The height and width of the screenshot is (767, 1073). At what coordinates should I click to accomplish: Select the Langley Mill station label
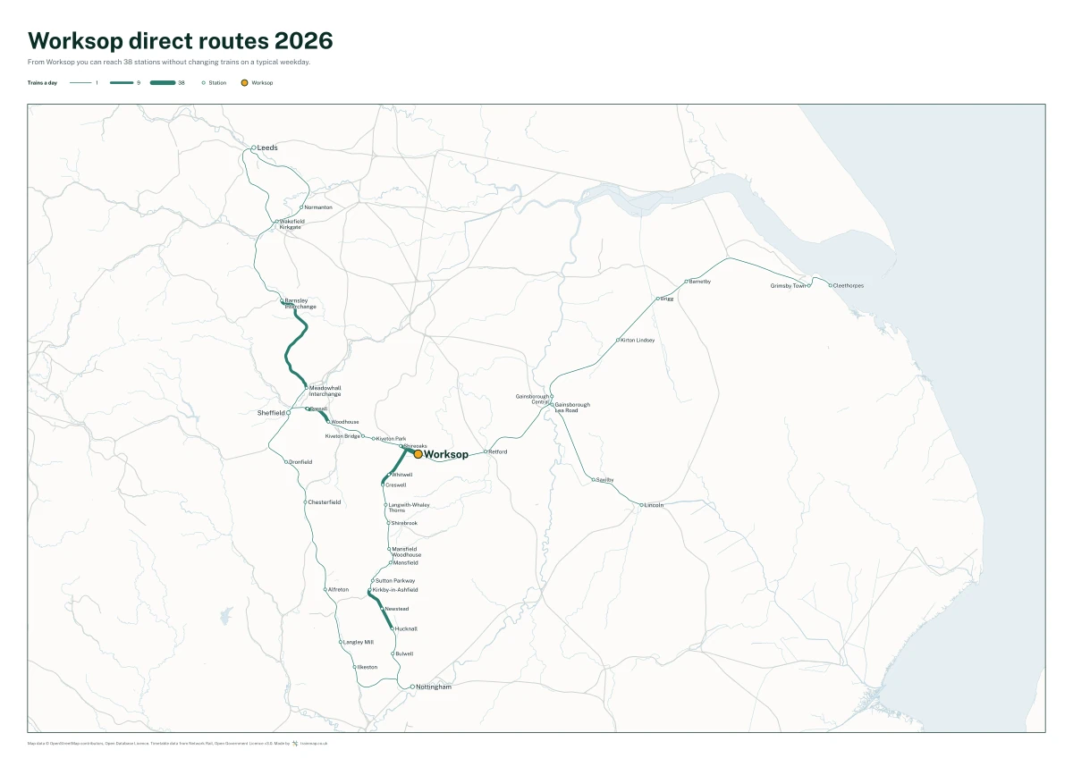[x=359, y=642]
